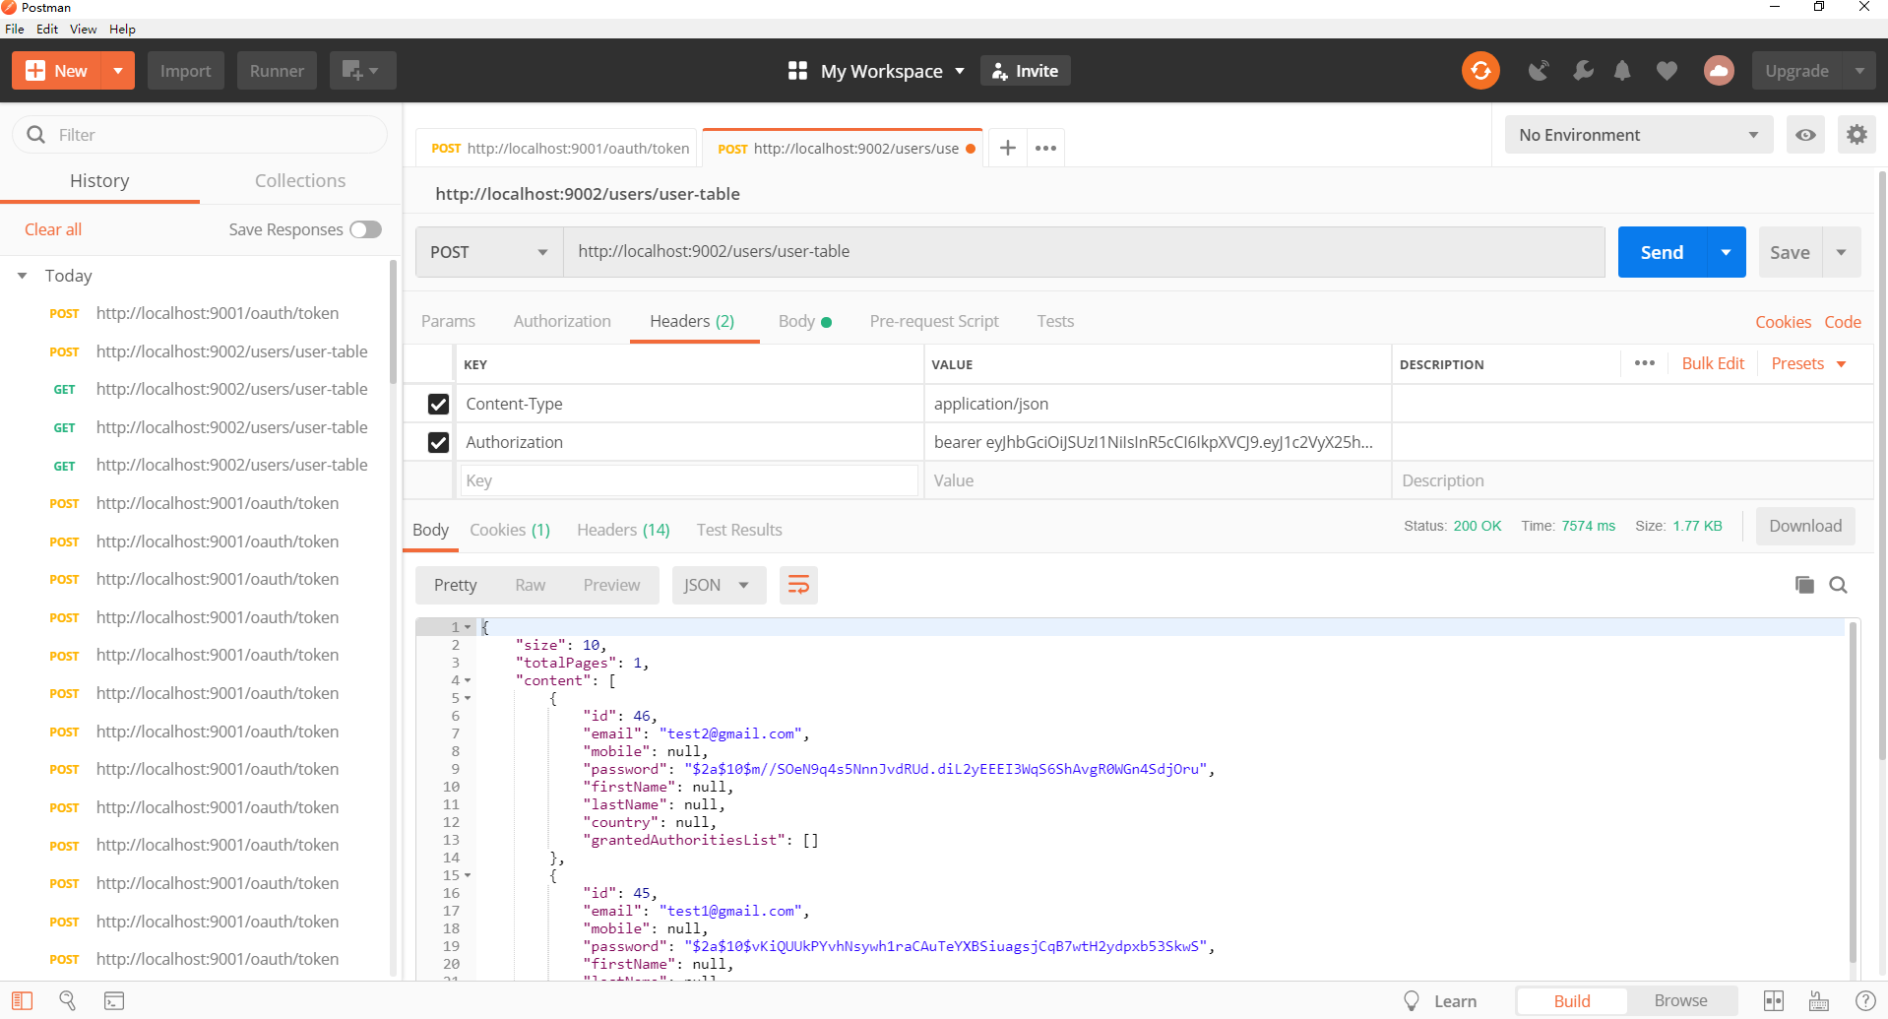Open new window icon button

pyautogui.click(x=362, y=71)
